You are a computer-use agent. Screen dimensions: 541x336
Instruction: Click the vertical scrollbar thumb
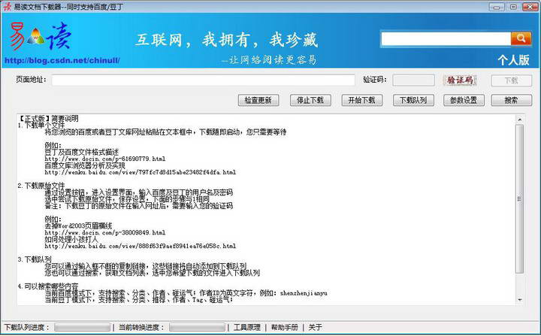[520, 199]
